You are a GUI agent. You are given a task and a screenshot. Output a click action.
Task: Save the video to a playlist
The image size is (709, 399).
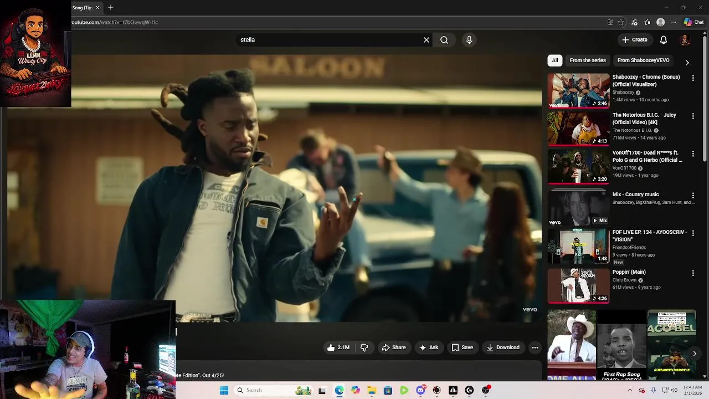click(x=463, y=347)
